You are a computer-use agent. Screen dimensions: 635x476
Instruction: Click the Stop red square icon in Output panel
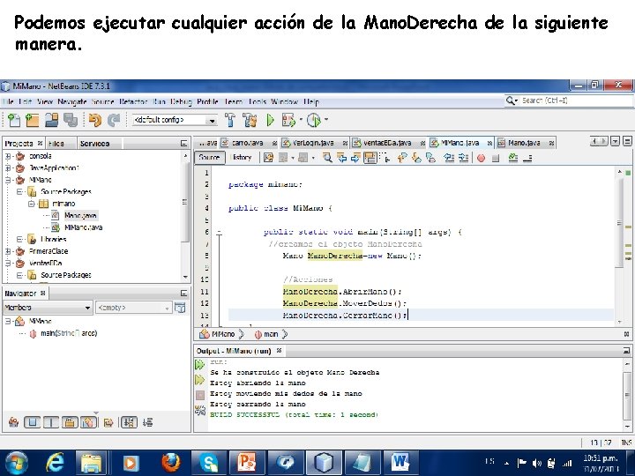(200, 395)
